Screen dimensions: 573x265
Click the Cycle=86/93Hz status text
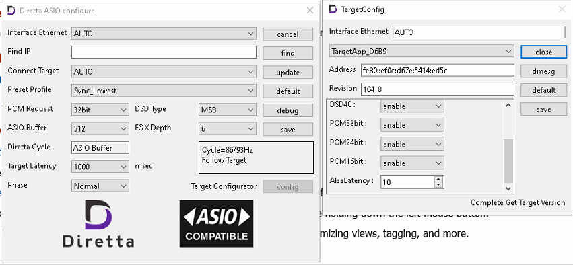228,150
